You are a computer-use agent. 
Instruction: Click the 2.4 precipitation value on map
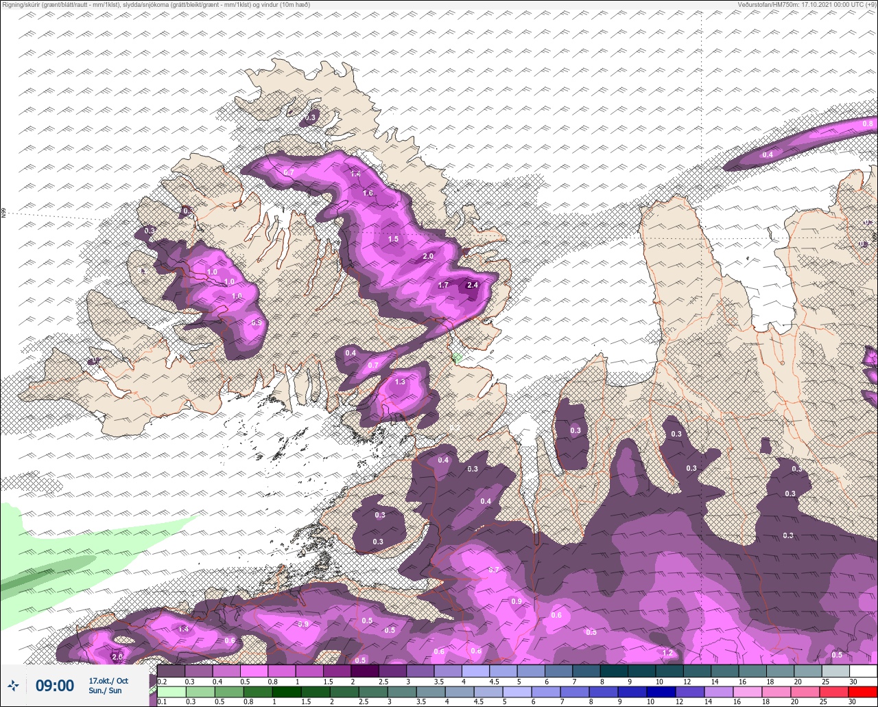472,285
